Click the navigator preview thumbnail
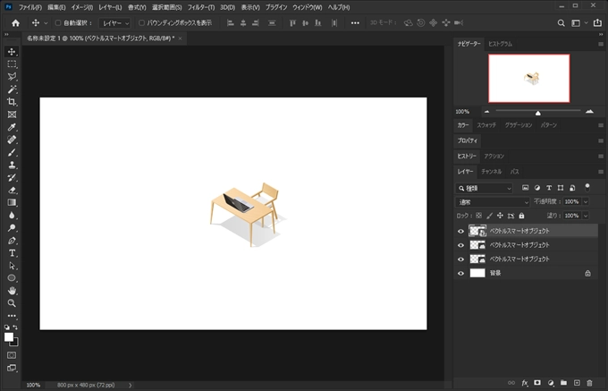 (528, 78)
